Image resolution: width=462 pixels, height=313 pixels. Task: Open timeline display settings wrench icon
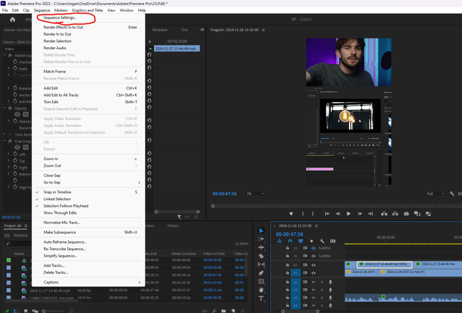click(x=322, y=241)
